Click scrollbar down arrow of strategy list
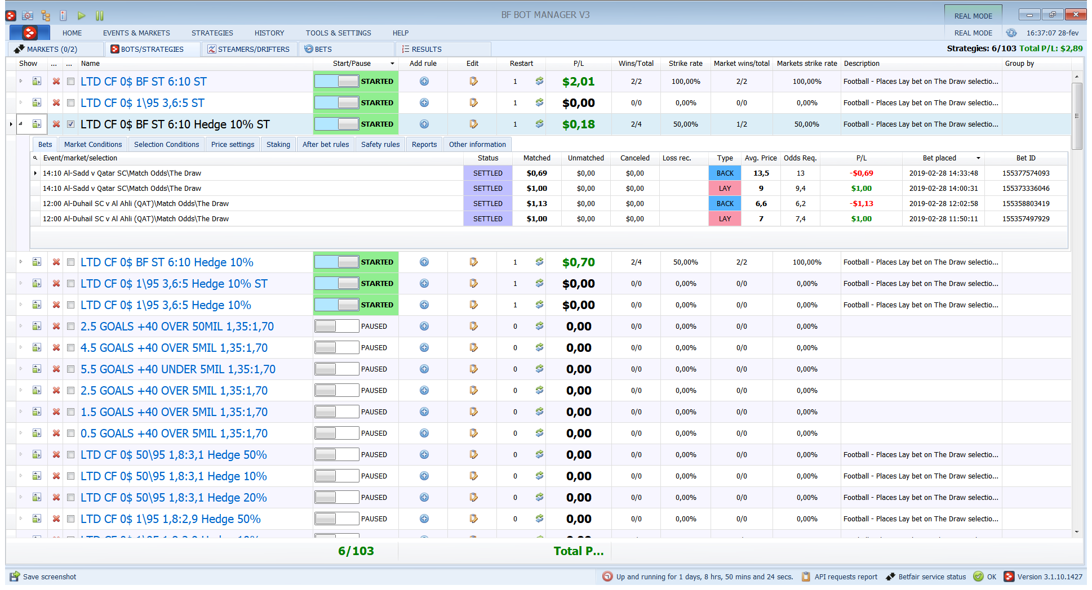 1077,531
